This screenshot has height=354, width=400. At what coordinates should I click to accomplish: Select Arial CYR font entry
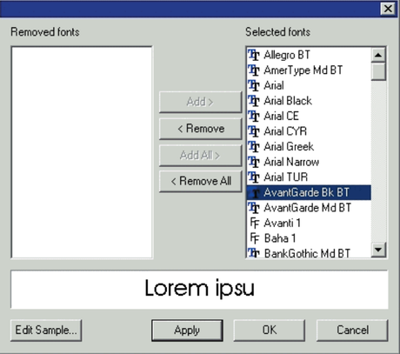(309, 131)
